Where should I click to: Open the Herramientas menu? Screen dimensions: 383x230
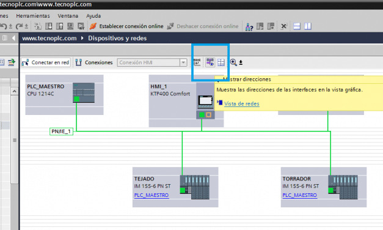click(33, 16)
